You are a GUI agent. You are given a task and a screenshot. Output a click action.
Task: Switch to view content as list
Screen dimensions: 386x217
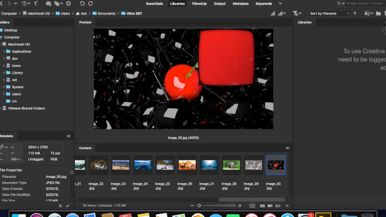[x=278, y=205]
